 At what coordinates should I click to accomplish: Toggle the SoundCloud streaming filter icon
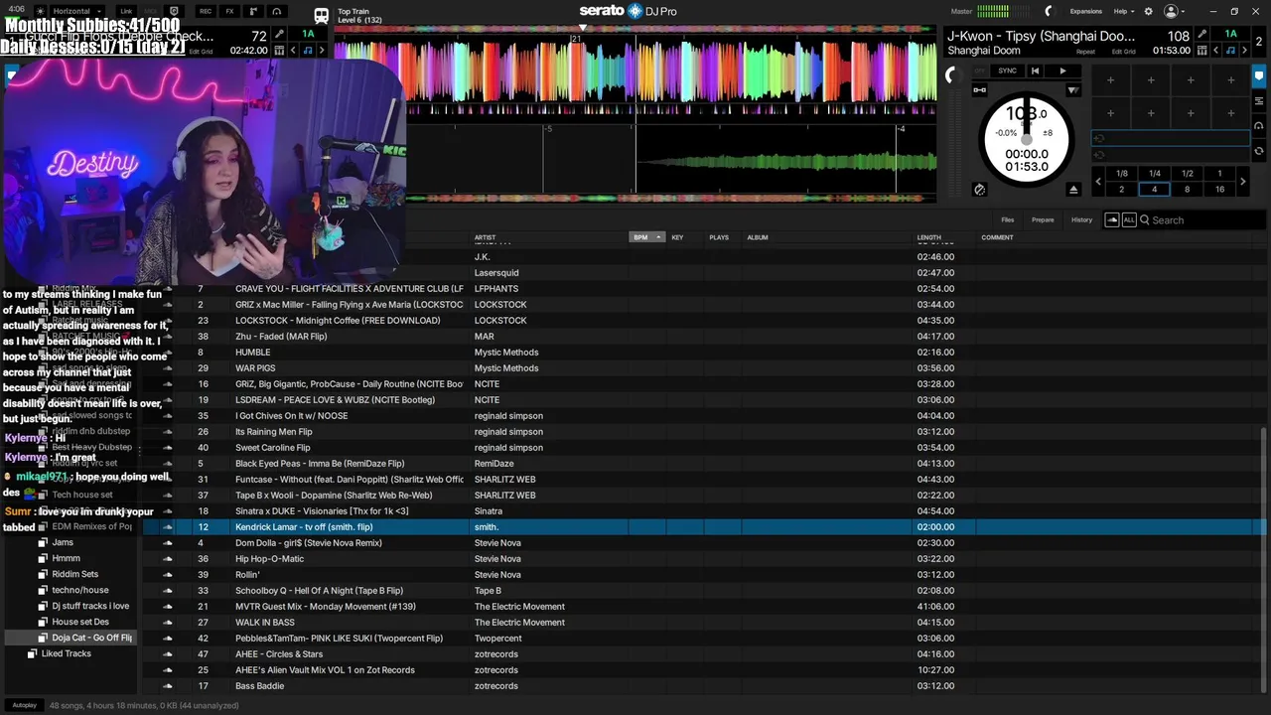point(1112,219)
